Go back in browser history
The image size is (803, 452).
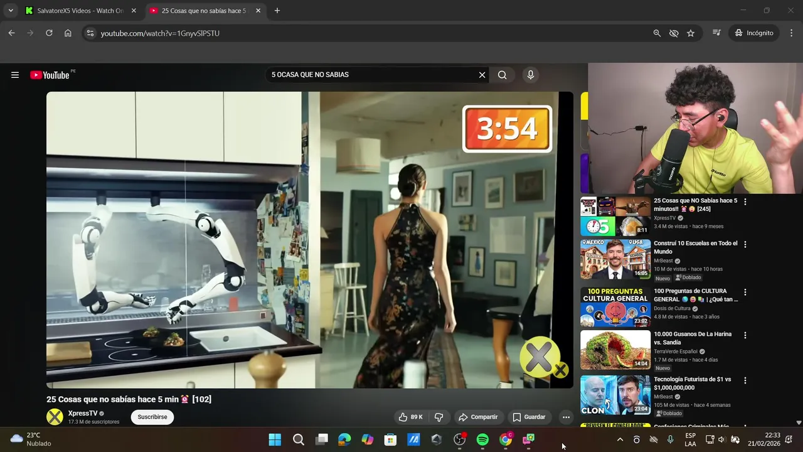pyautogui.click(x=11, y=33)
